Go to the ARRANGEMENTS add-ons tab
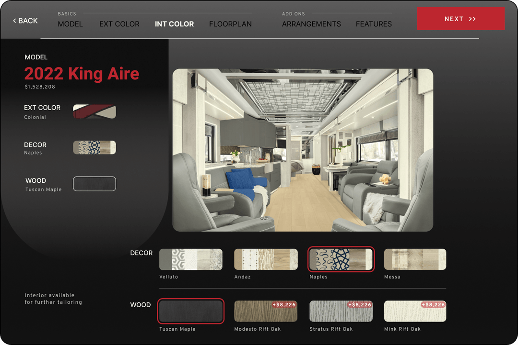The width and height of the screenshot is (518, 345). [311, 24]
